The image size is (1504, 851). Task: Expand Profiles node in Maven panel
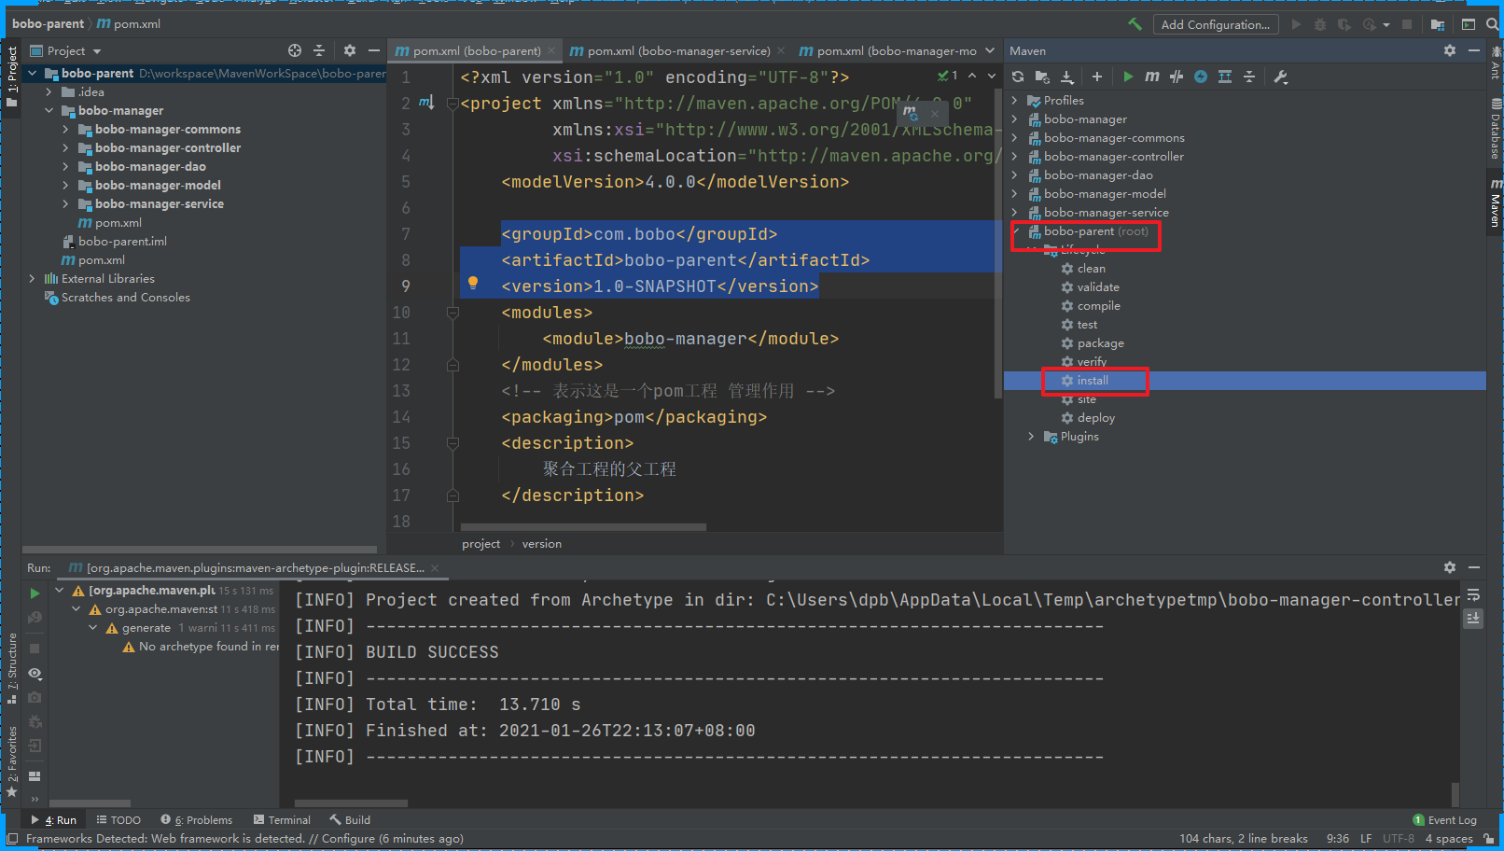pos(1014,100)
